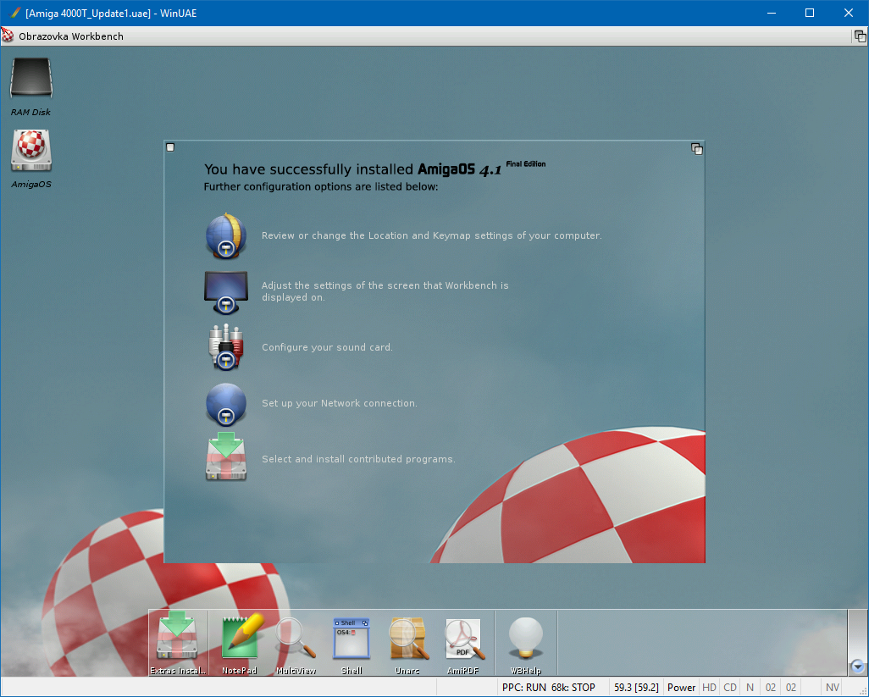The width and height of the screenshot is (869, 697).
Task: Select the AmigaOS hard disk icon
Action: 31,151
